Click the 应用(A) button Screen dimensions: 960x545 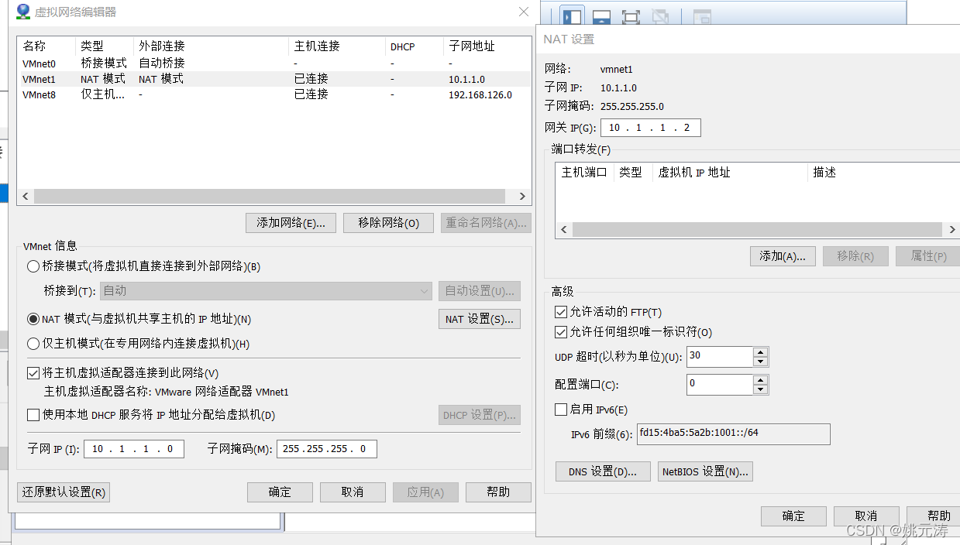pos(425,492)
